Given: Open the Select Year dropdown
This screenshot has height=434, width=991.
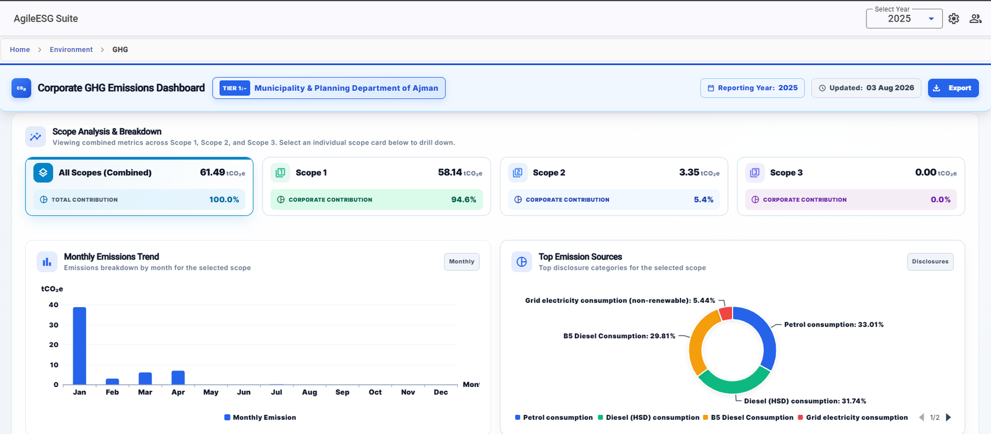Looking at the screenshot, I should coord(904,19).
